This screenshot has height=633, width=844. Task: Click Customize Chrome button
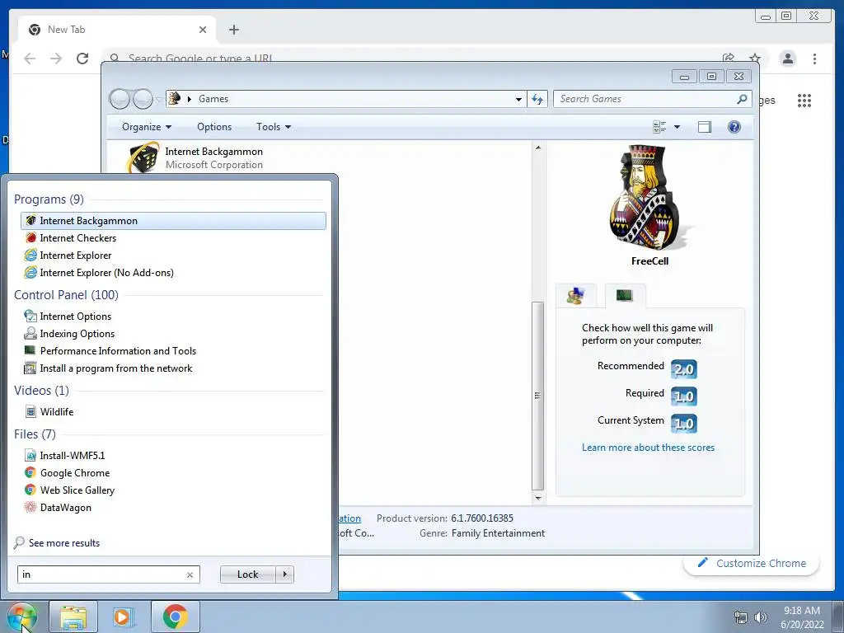coord(752,564)
